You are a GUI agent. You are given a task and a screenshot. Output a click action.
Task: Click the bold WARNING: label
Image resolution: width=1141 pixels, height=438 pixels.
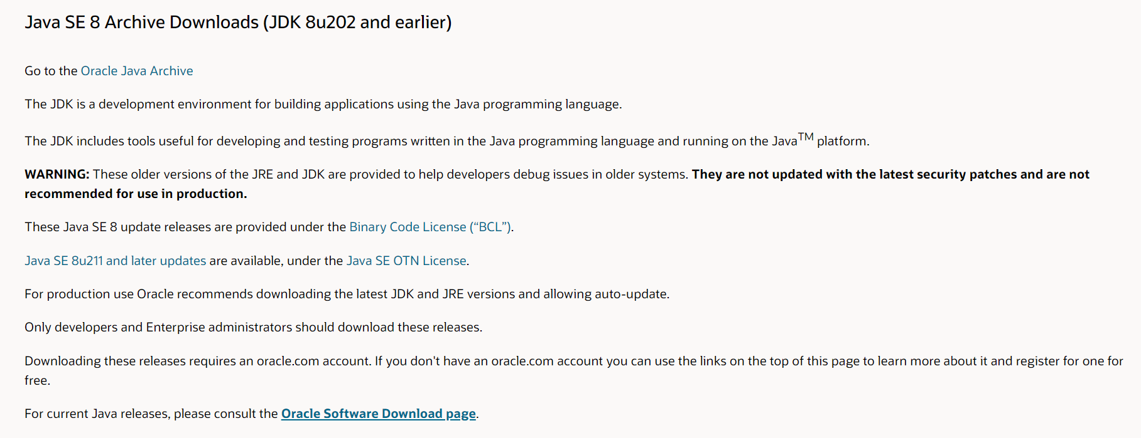(57, 174)
